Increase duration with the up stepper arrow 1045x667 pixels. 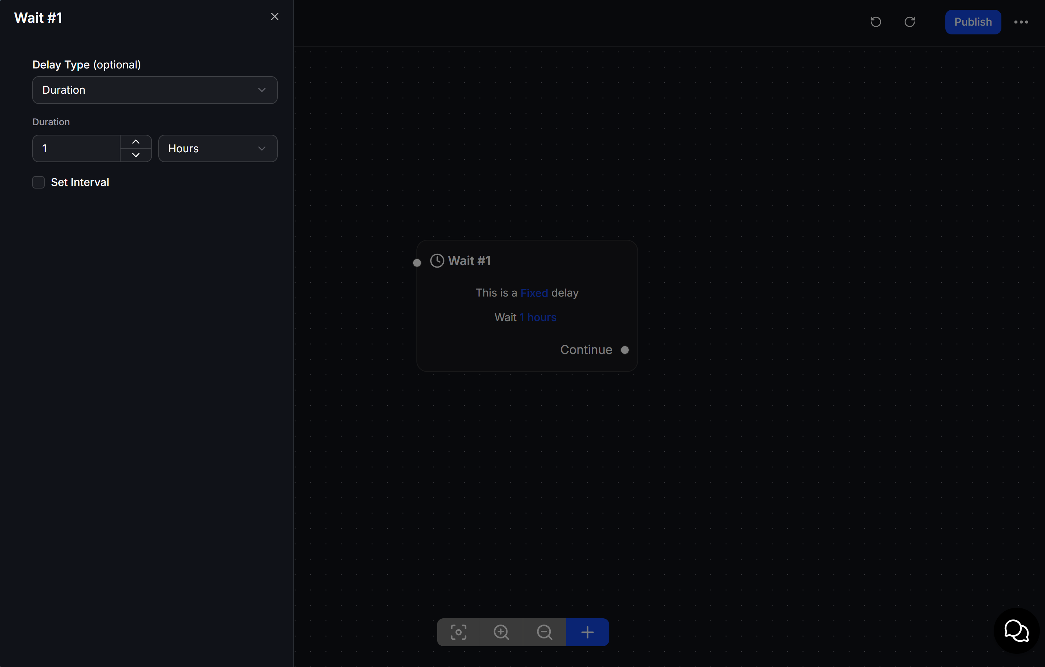pyautogui.click(x=136, y=142)
